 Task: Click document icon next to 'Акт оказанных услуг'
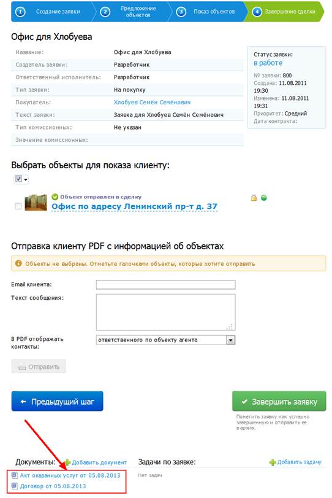(15, 475)
